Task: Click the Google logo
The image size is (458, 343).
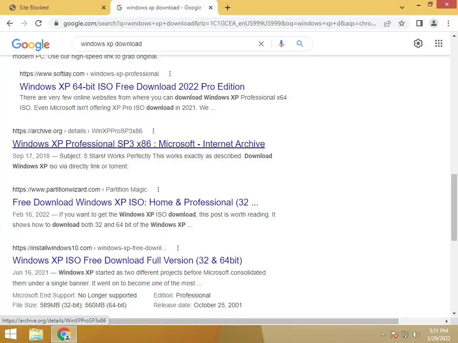Action: 31,44
